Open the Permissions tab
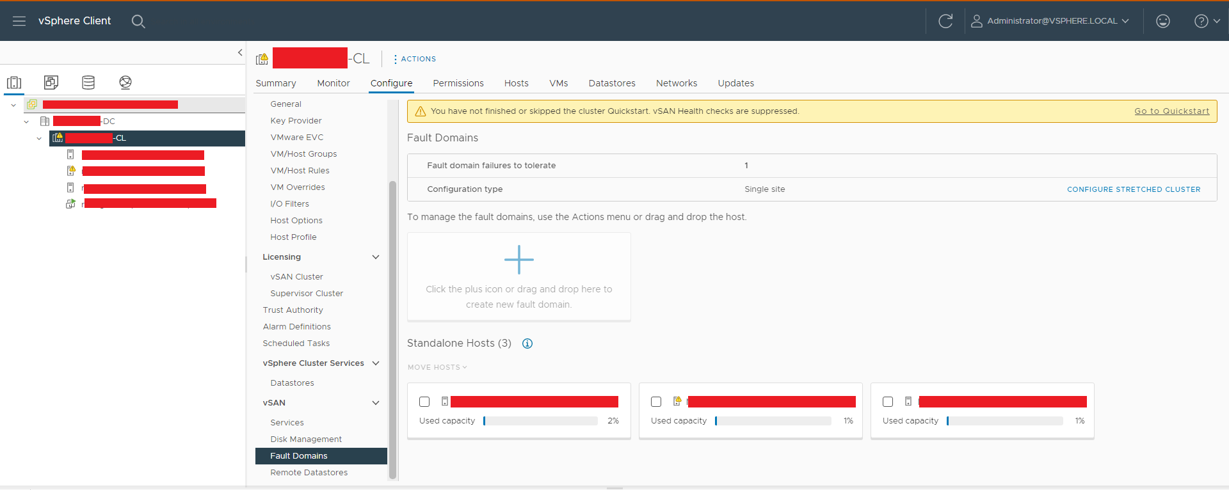The image size is (1229, 490). click(x=458, y=83)
